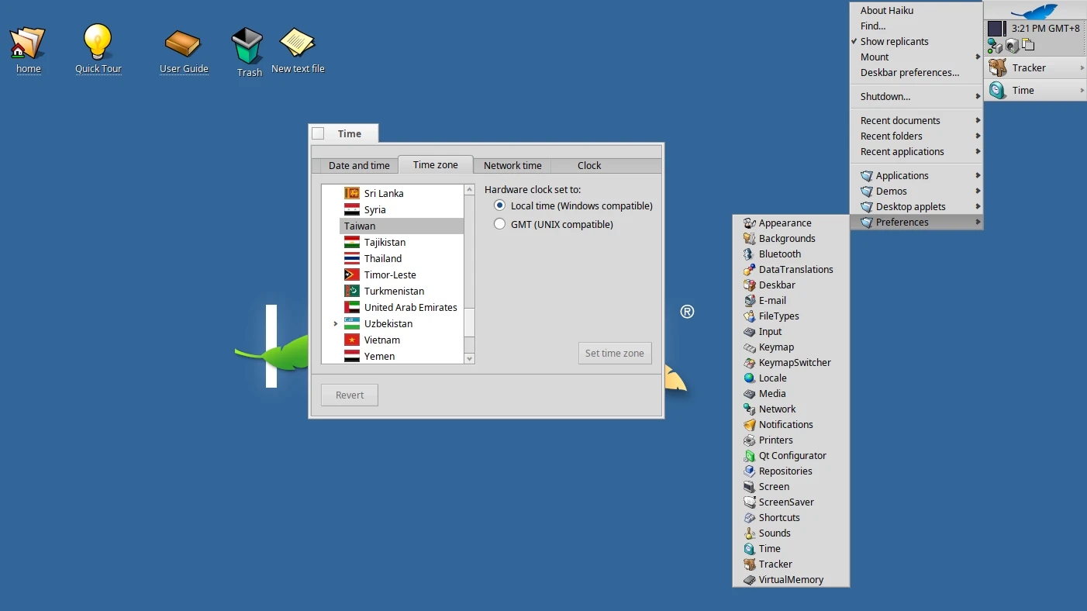The image size is (1087, 611).
Task: Expand the Recent applications submenu
Action: [x=902, y=151]
